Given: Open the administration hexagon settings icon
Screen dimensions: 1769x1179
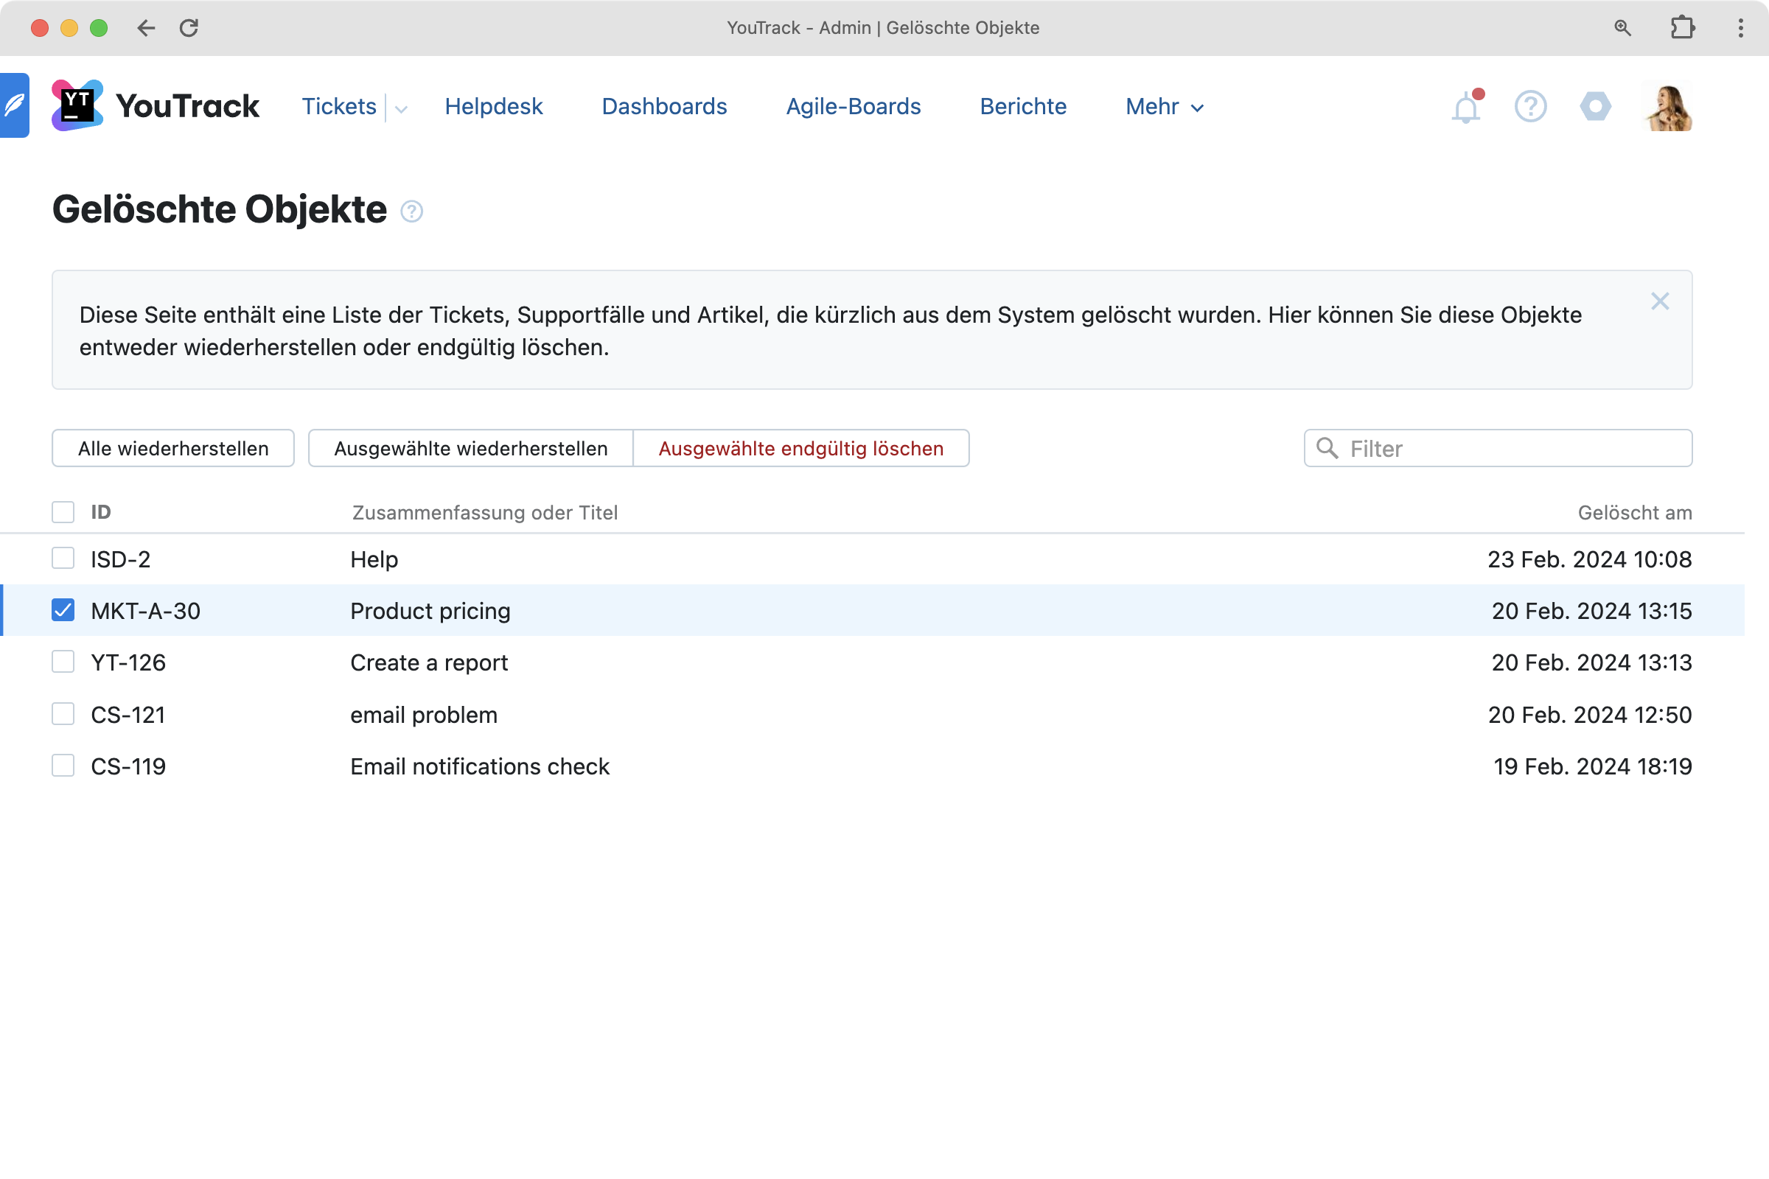Looking at the screenshot, I should point(1594,106).
